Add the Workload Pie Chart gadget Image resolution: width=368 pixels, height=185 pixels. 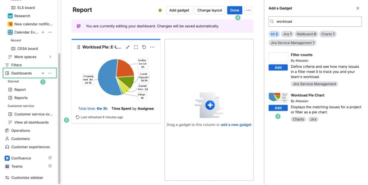[278, 108]
